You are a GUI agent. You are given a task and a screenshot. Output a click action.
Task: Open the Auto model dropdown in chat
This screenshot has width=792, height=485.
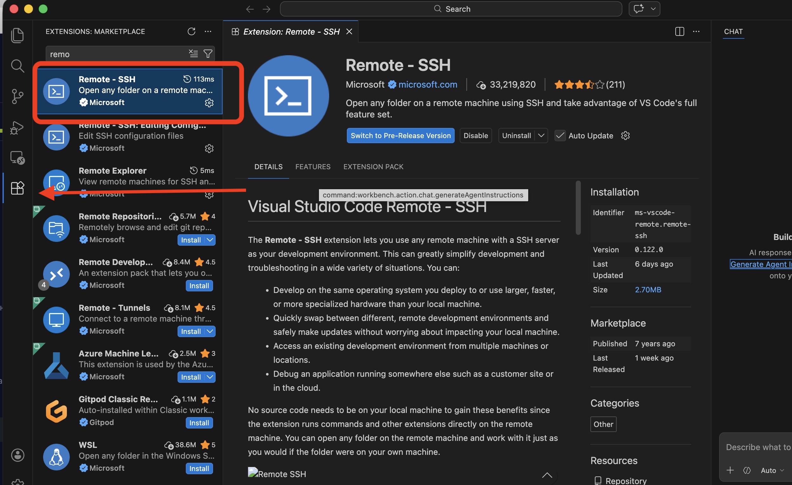pos(772,470)
